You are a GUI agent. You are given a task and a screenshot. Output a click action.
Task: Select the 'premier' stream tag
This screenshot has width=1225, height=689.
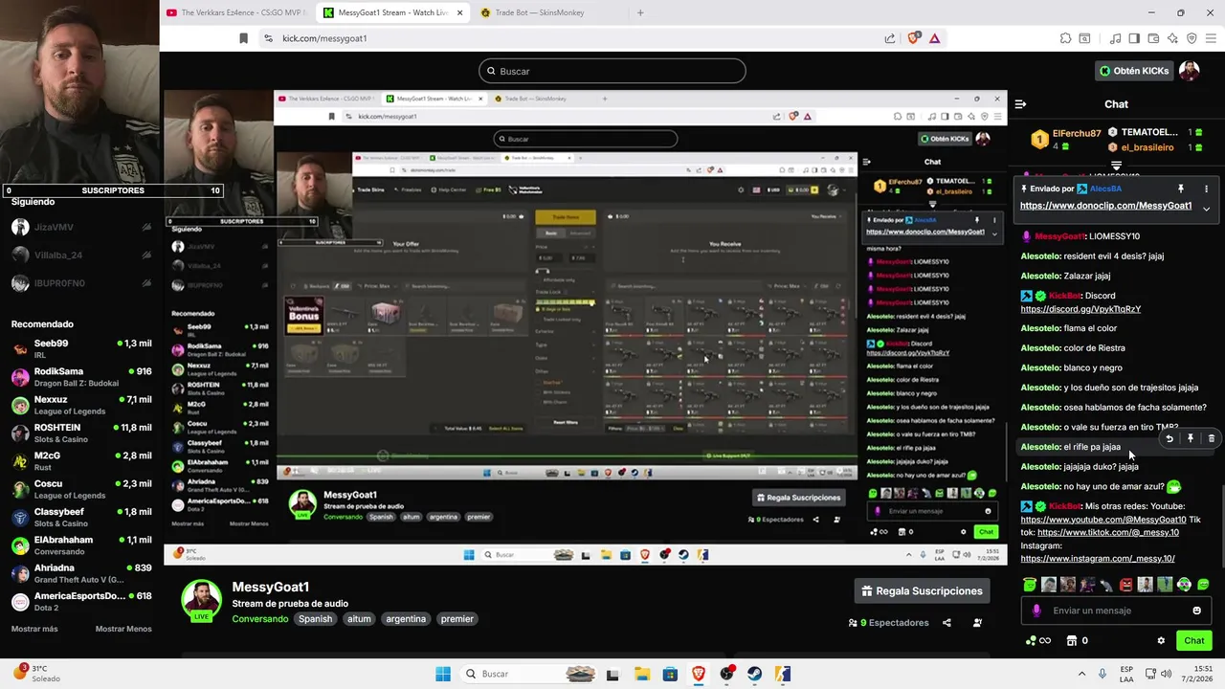pyautogui.click(x=457, y=619)
